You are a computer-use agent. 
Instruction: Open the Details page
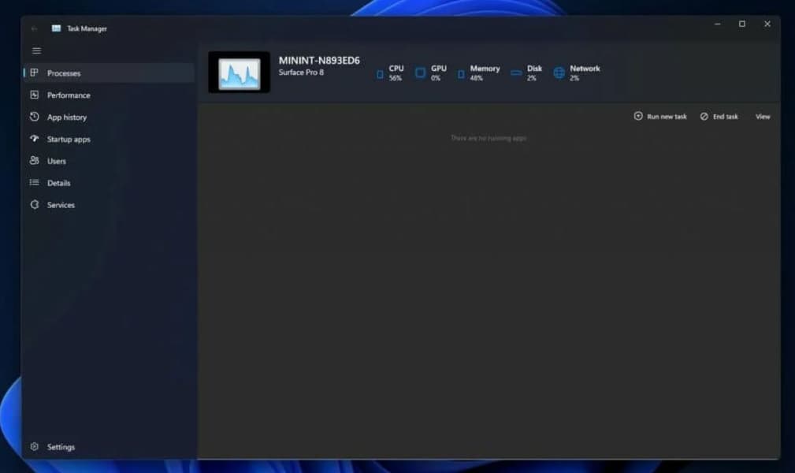pos(59,183)
